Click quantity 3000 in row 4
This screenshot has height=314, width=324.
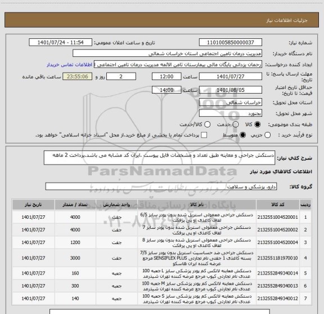(75, 258)
